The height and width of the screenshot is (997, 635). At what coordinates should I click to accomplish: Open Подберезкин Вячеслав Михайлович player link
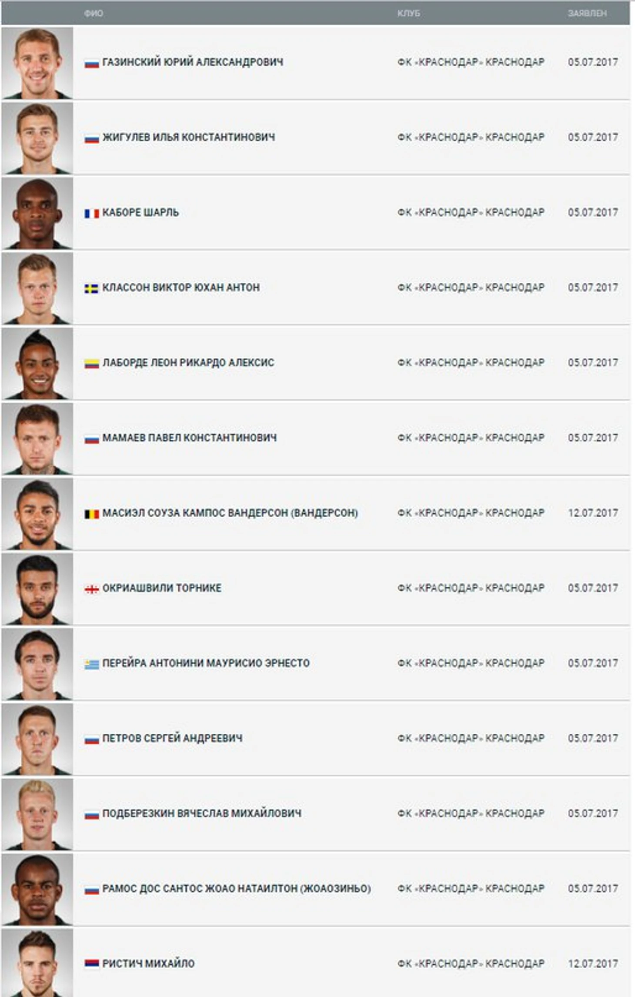click(x=201, y=813)
